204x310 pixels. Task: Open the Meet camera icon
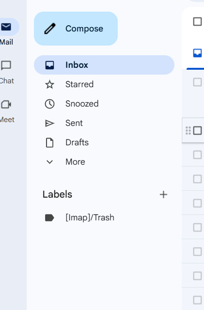[6, 105]
